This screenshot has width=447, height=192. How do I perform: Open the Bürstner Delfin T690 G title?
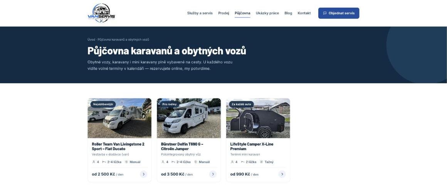(182, 146)
